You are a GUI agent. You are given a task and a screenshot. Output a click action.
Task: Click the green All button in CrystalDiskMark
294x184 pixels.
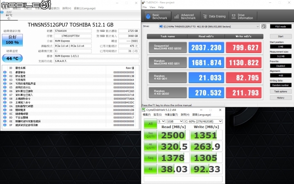pyautogui.click(x=150, y=124)
